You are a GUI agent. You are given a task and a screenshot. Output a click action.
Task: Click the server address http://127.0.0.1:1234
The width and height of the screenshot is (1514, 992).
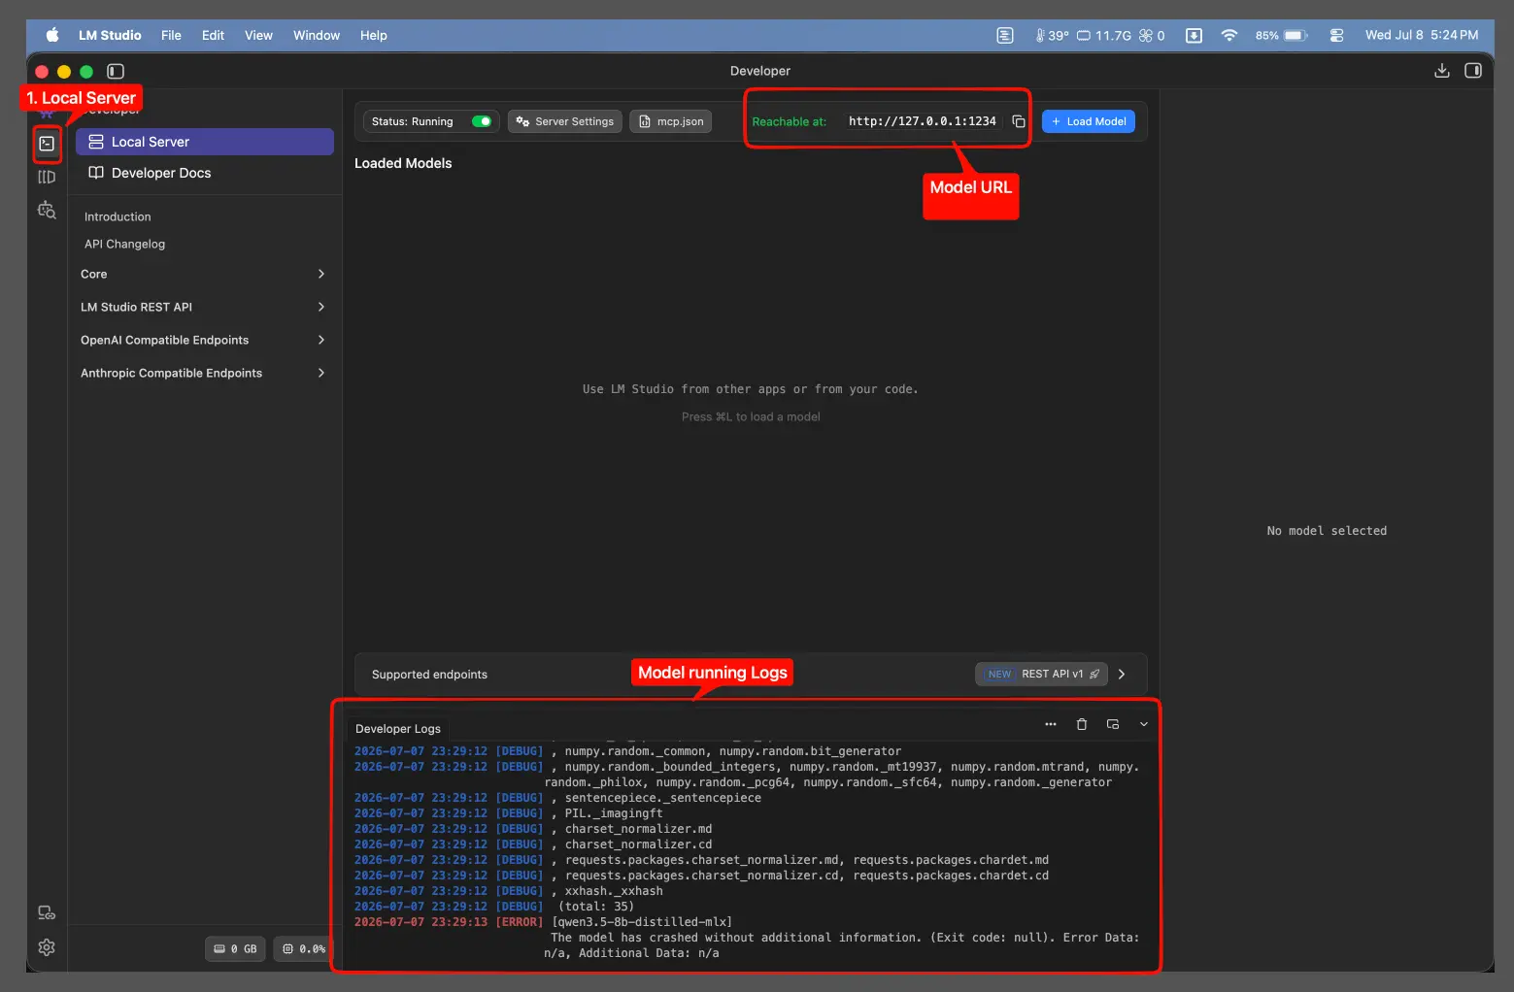click(x=923, y=121)
